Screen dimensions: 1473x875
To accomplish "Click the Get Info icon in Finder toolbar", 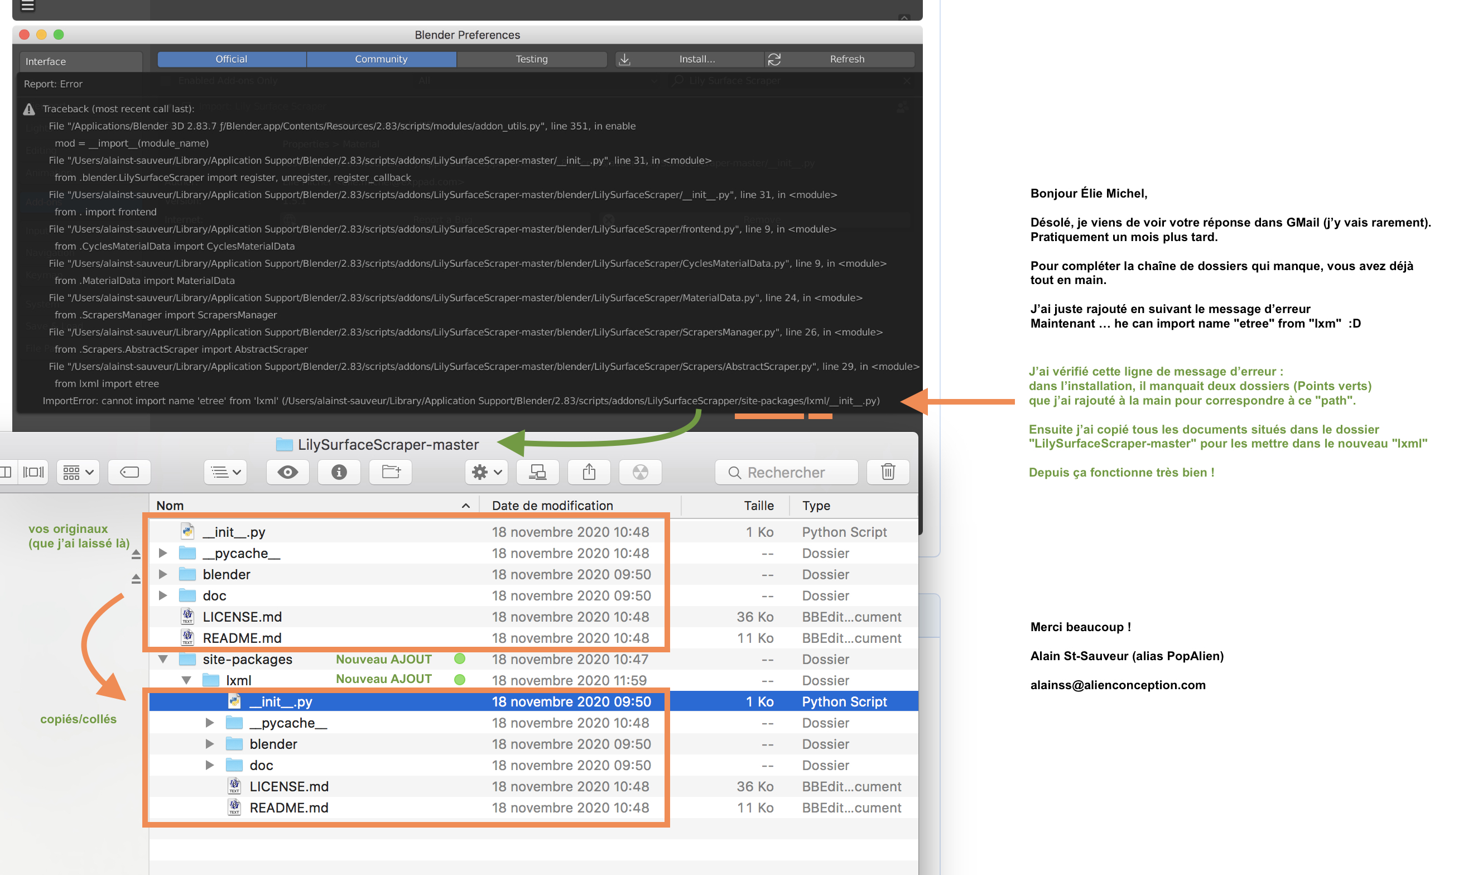I will pyautogui.click(x=339, y=472).
